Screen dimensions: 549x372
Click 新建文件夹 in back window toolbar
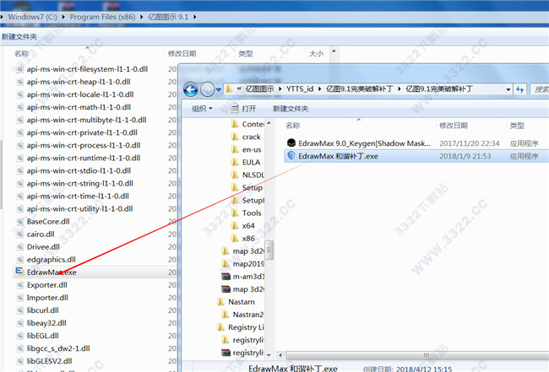tap(19, 37)
